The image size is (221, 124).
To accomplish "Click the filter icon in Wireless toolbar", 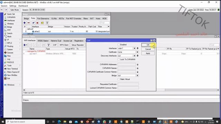I will tap(48, 45).
